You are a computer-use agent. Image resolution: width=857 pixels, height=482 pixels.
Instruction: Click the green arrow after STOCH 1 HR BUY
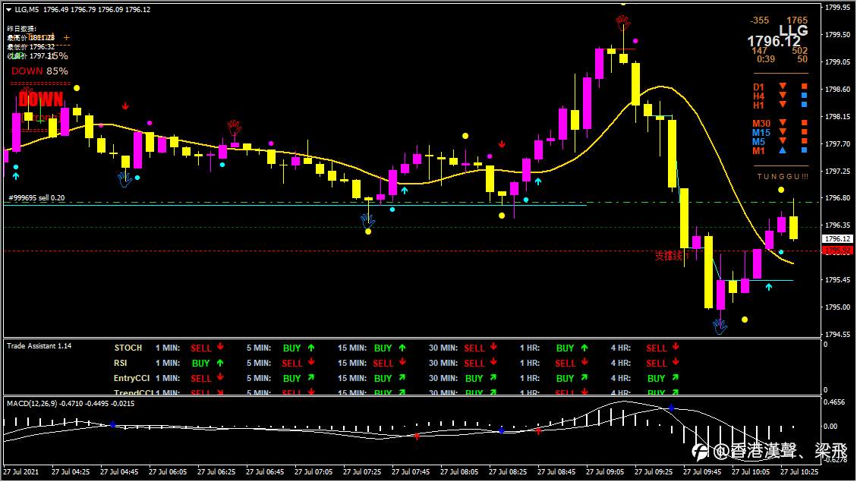point(584,348)
